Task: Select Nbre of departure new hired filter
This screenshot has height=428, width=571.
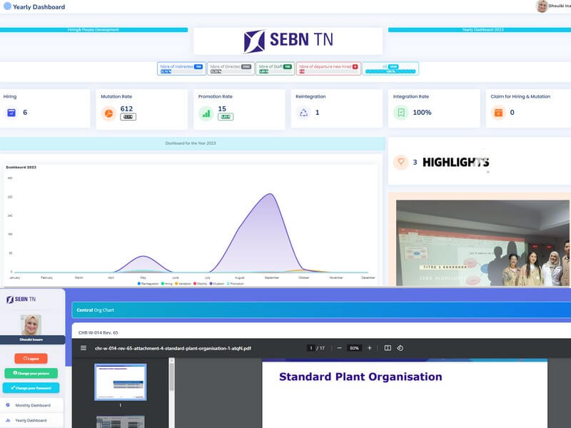Action: (328, 68)
